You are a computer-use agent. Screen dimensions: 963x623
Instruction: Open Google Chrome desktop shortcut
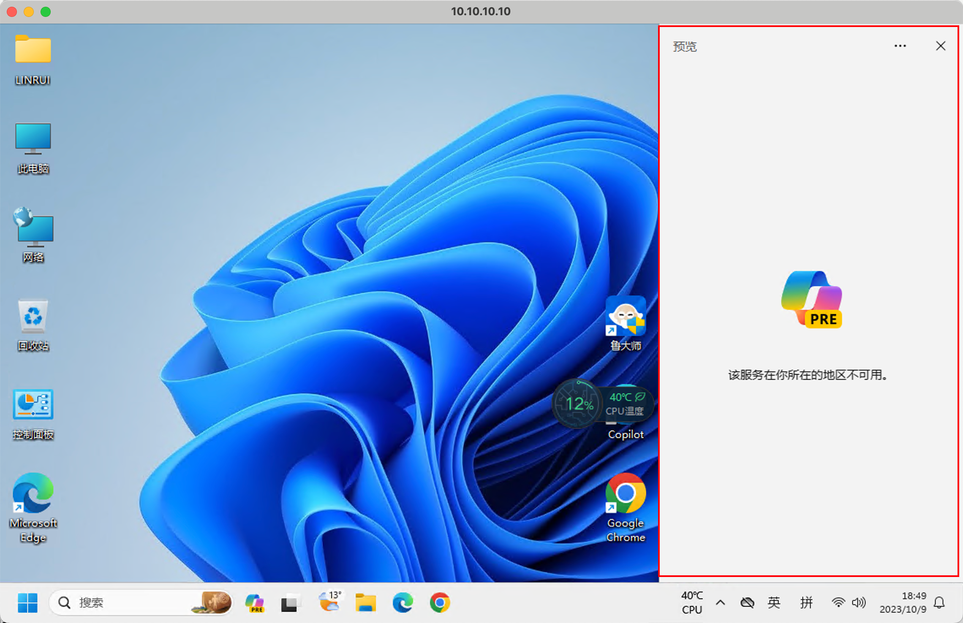pos(626,507)
